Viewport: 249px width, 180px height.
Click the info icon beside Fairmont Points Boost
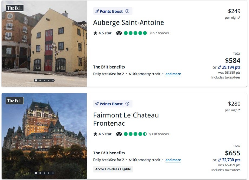pos(127,104)
